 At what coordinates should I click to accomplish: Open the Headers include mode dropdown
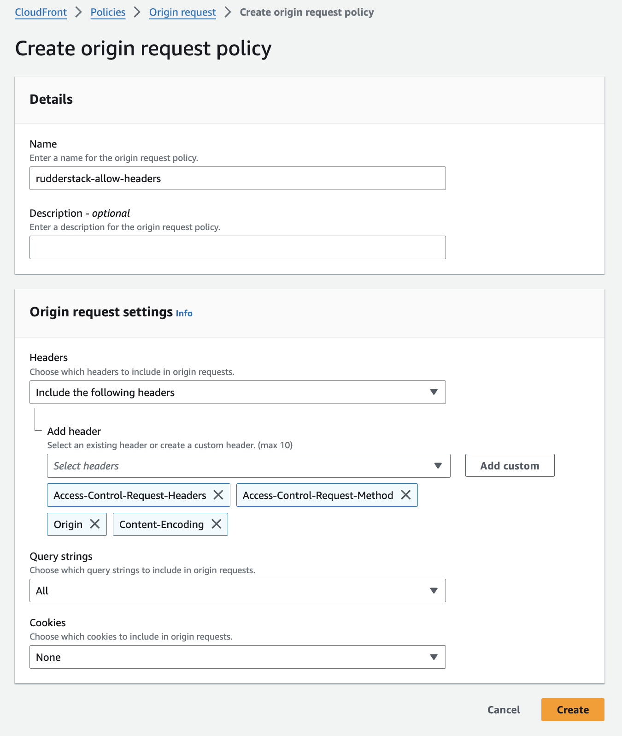pos(238,392)
